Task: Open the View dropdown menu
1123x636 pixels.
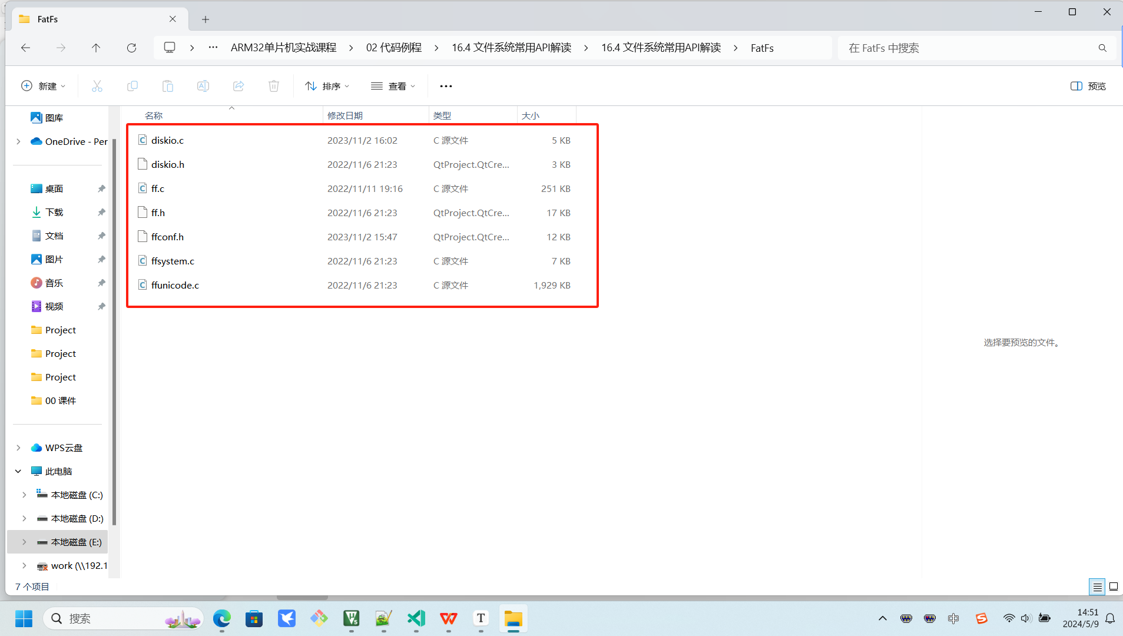Action: click(x=393, y=86)
